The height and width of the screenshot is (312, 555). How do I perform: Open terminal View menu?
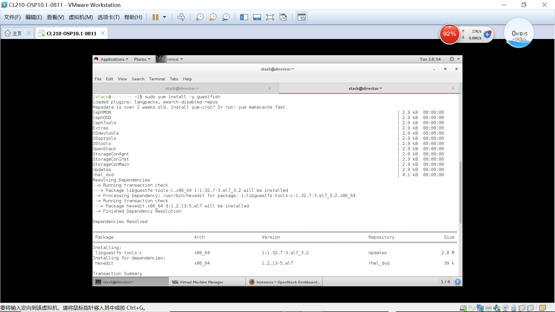pyautogui.click(x=122, y=79)
